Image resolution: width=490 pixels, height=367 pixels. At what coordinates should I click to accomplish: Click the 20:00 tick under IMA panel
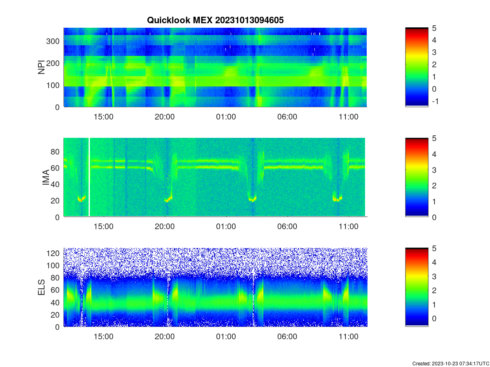click(165, 226)
